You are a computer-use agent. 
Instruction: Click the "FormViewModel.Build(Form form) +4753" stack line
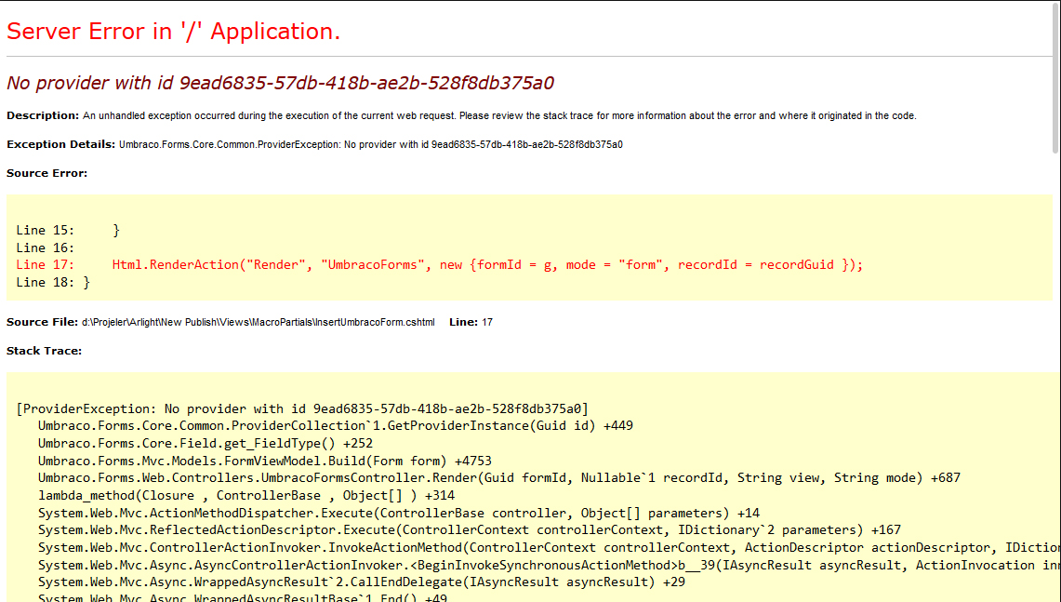coord(265,462)
